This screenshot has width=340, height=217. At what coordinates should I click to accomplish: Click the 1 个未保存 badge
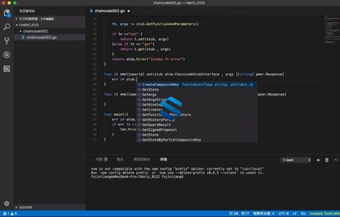(48, 19)
